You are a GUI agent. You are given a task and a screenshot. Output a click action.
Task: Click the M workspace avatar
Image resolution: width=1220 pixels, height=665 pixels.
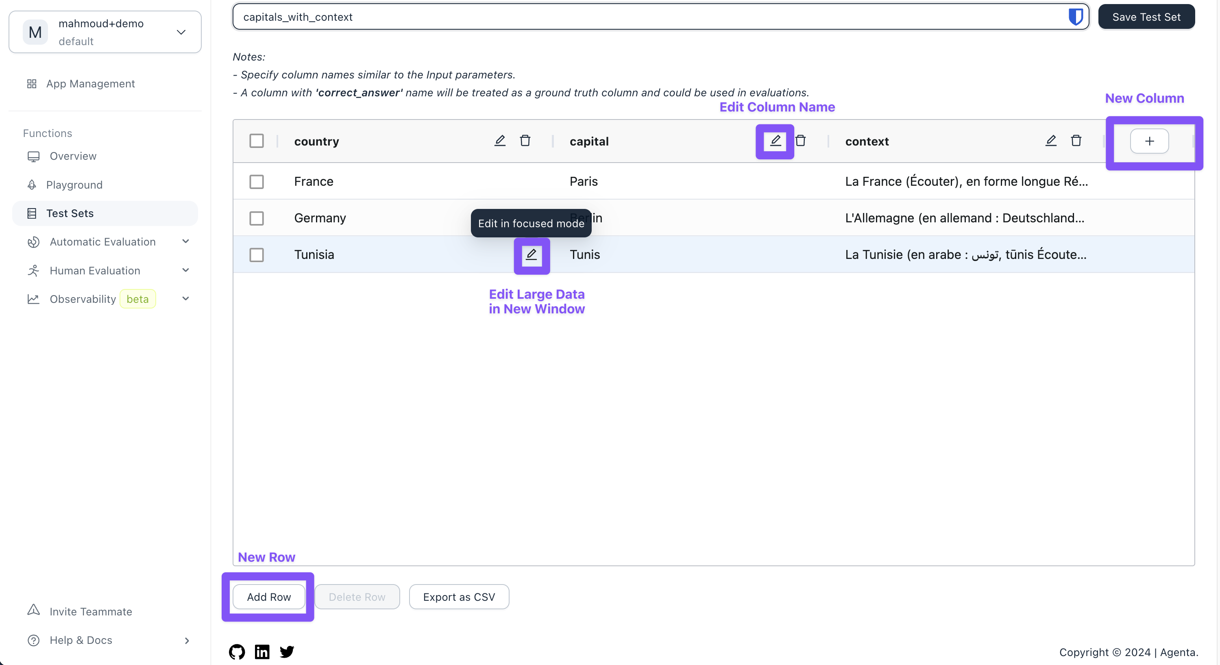pyautogui.click(x=35, y=32)
